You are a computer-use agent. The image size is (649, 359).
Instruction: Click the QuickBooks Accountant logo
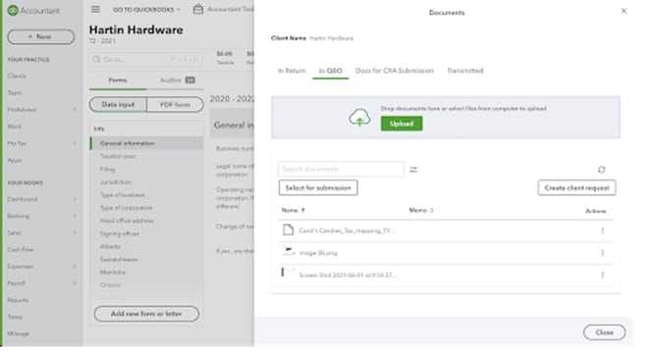pos(33,11)
